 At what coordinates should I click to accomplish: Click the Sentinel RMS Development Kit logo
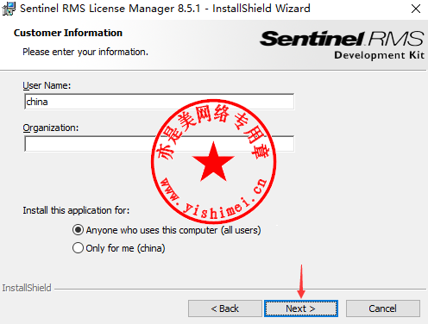pos(342,45)
